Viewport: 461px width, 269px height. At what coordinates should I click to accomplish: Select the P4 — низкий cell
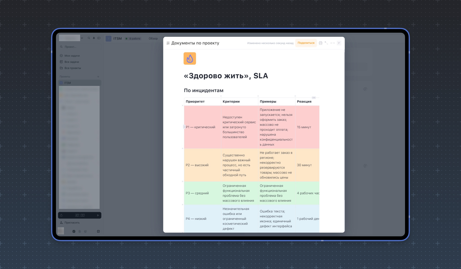(203, 219)
